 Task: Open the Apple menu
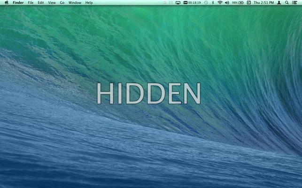click(x=7, y=3)
